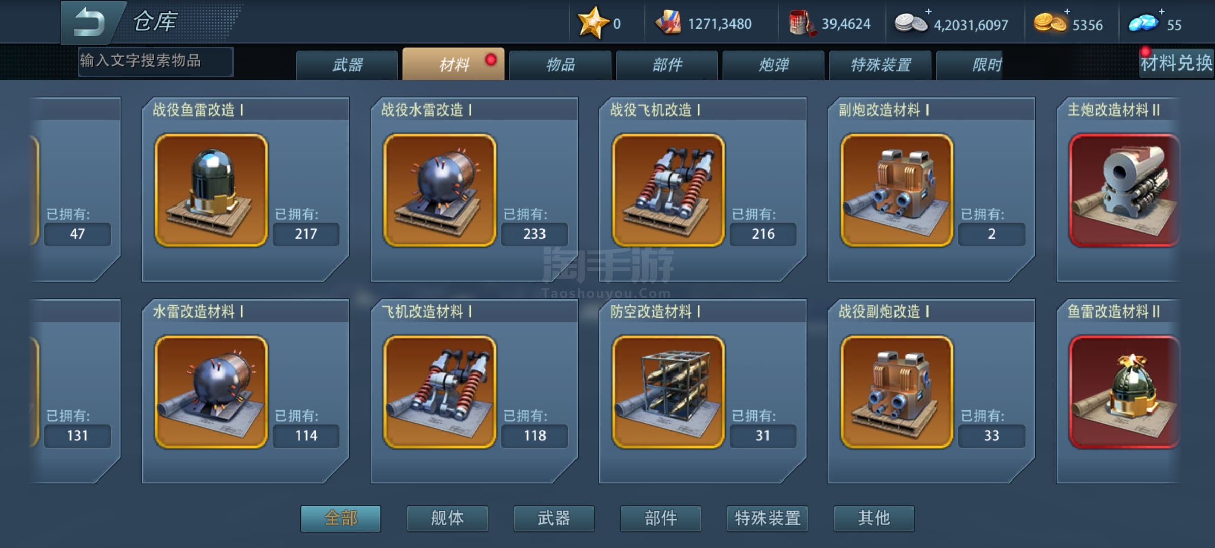Select the 战役飞机改造 I aircraft part icon
The image size is (1215, 548).
(668, 190)
